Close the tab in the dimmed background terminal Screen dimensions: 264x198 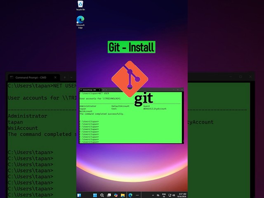[55, 78]
